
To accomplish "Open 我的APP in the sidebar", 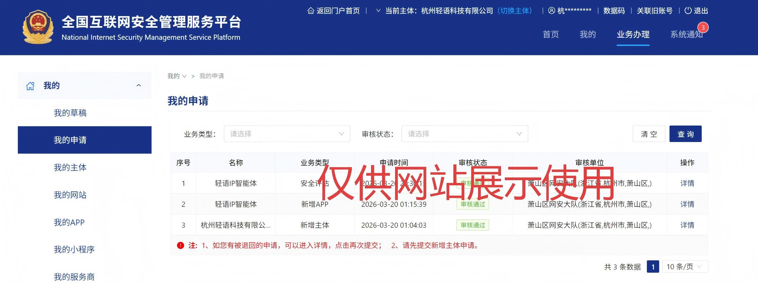I will [x=69, y=222].
